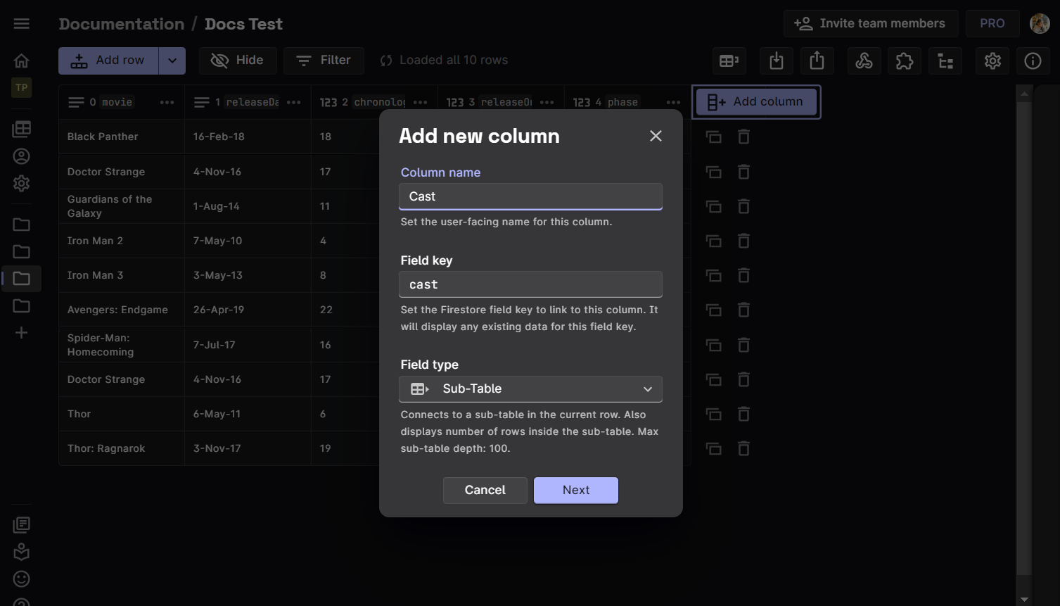Open the Filter menu
The width and height of the screenshot is (1060, 606).
(x=324, y=61)
